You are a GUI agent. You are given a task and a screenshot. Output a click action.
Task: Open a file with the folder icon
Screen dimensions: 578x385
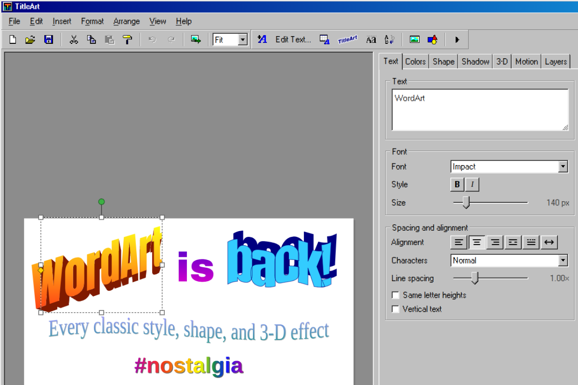coord(30,40)
